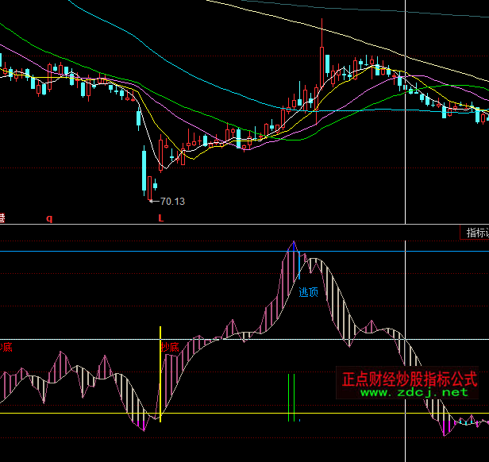
Task: Click the red L marker below chart
Action: point(160,218)
